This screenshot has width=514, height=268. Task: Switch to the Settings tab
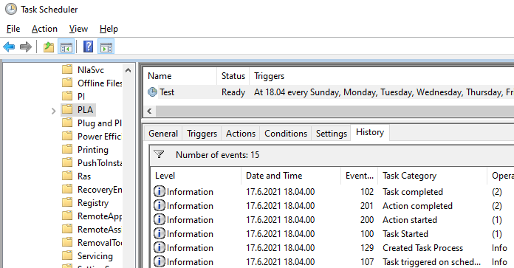tap(332, 134)
